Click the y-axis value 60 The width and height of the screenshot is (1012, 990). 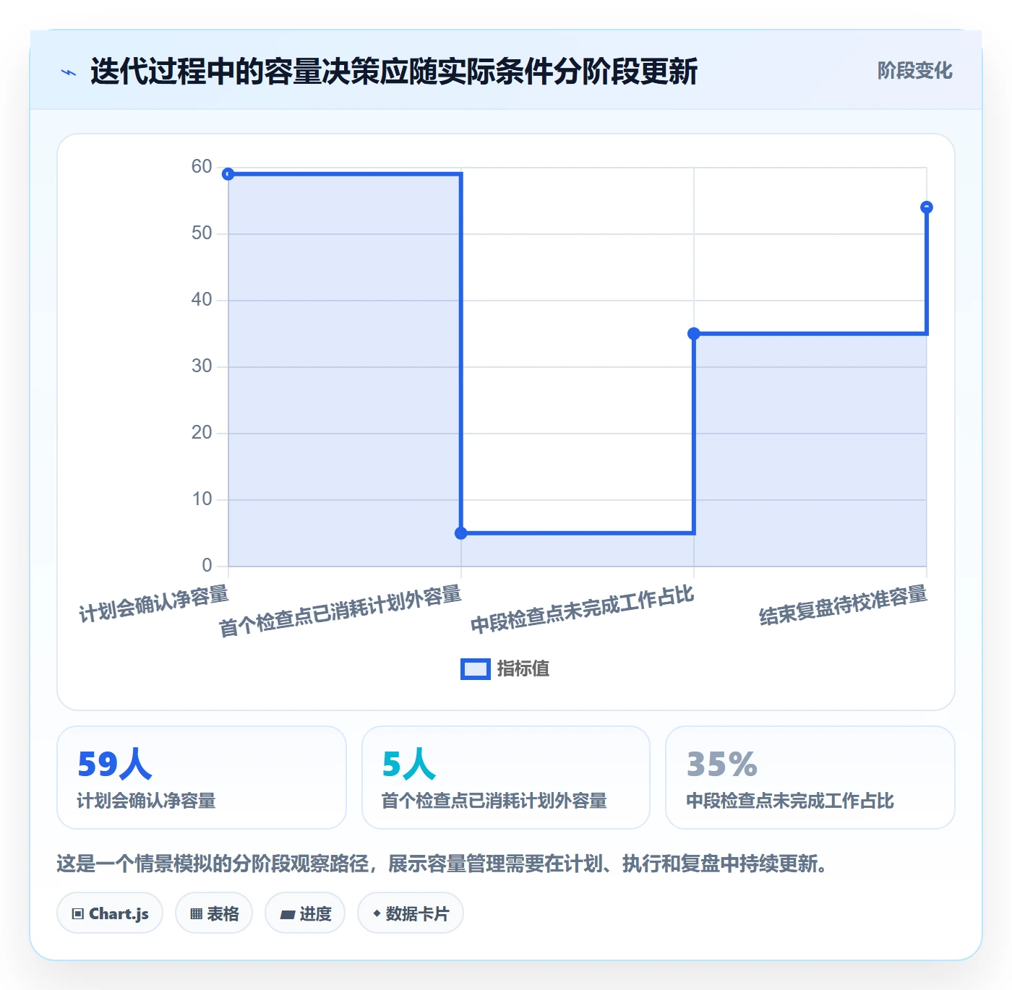click(x=202, y=167)
